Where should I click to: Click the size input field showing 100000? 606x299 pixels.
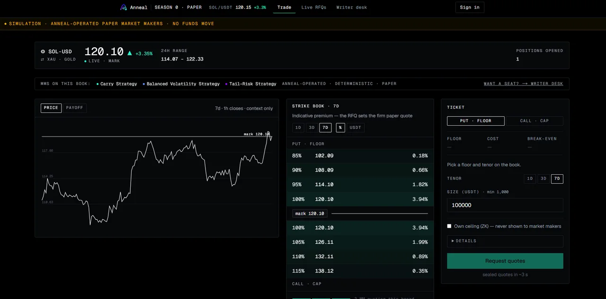coord(505,205)
